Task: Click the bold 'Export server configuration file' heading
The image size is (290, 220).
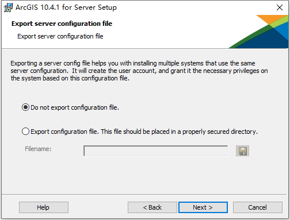Action: point(62,24)
